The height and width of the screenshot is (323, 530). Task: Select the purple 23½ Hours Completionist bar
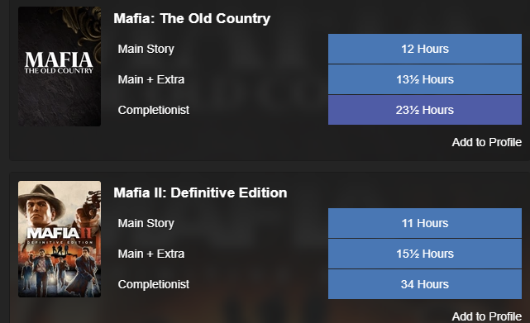click(x=425, y=110)
